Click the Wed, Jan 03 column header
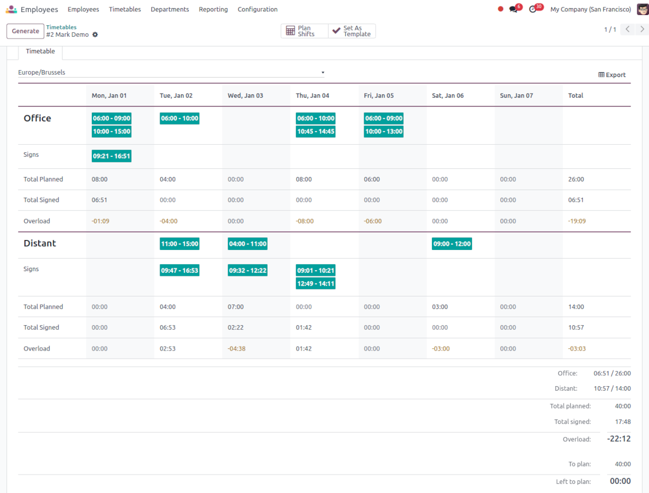This screenshot has width=649, height=493. [x=245, y=95]
